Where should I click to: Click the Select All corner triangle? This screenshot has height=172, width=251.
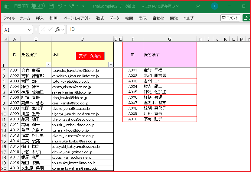point(6,39)
